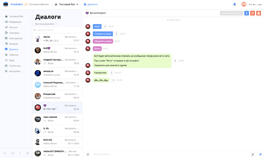Click the red trash delete icon

pos(259,13)
